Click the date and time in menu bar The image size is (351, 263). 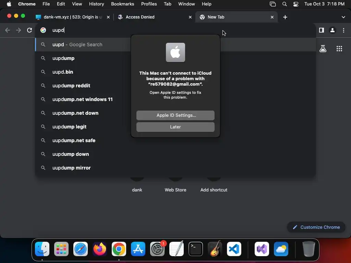(324, 4)
